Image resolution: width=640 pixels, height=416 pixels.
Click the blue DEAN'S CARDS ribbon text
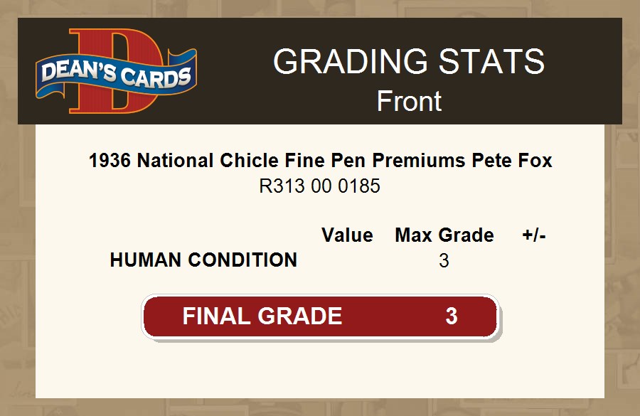116,75
